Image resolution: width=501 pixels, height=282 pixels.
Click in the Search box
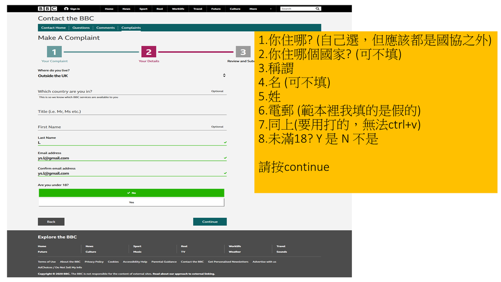click(x=297, y=9)
